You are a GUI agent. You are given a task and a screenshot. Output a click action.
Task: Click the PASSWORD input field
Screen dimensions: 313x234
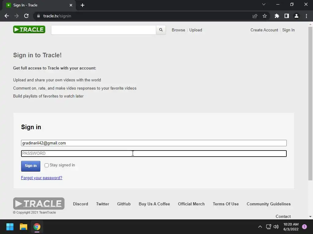tap(154, 154)
